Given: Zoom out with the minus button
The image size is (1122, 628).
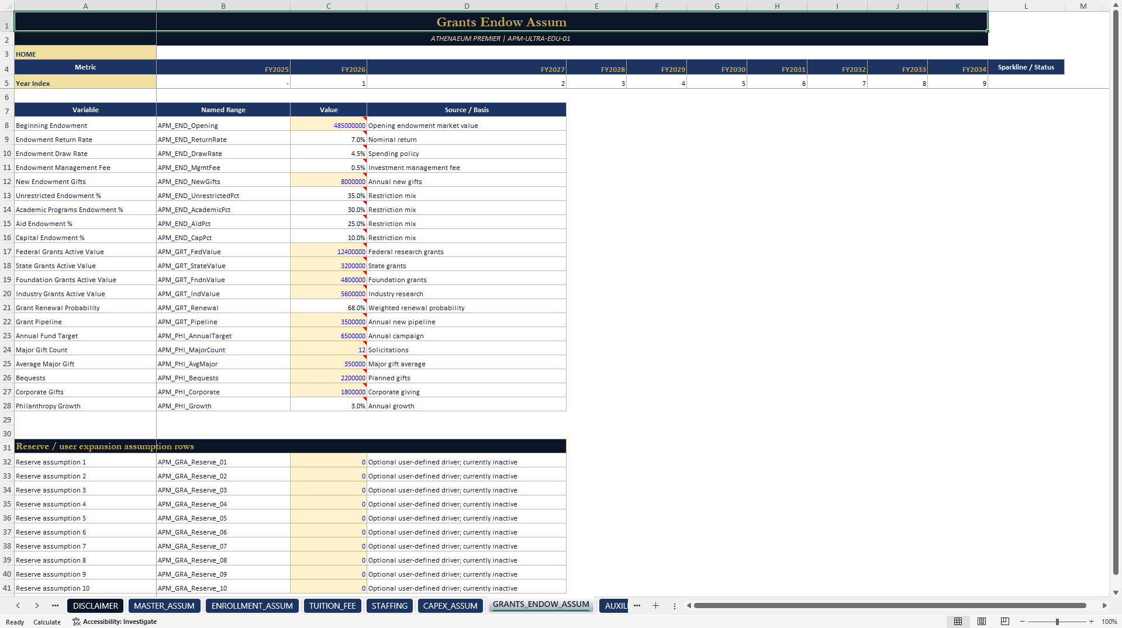Looking at the screenshot, I should tap(1022, 622).
